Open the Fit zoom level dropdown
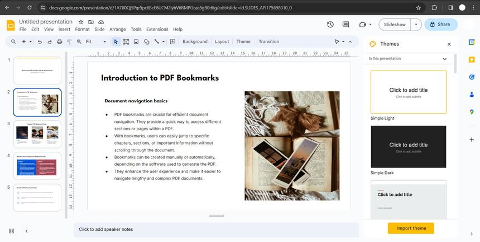 pos(96,42)
